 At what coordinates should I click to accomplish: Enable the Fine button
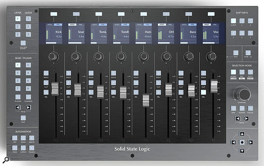tap(248, 53)
